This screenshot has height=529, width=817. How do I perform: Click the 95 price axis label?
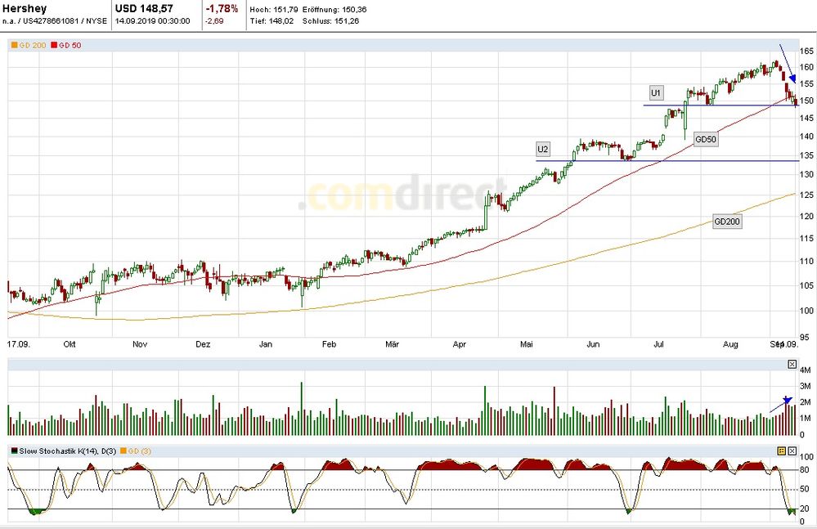point(805,337)
